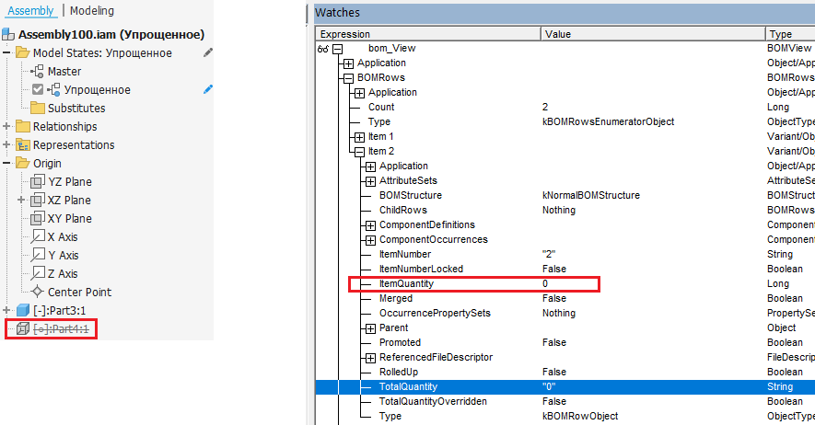Click the Assembly100.iam assembly icon

8,35
